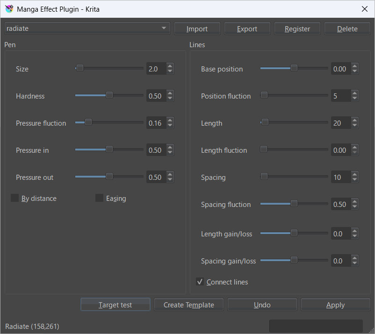The height and width of the screenshot is (334, 375).
Task: Enable the Easing checkbox
Action: [99, 198]
